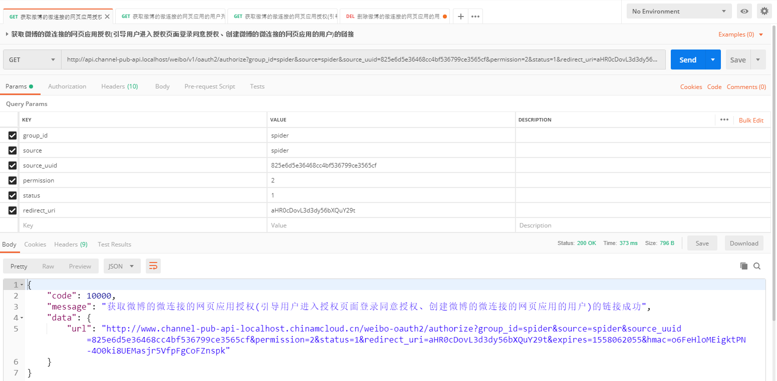Uncheck the group_id parameter checkbox
The height and width of the screenshot is (381, 777).
pos(13,135)
